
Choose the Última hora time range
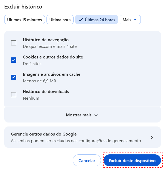[x=60, y=20]
